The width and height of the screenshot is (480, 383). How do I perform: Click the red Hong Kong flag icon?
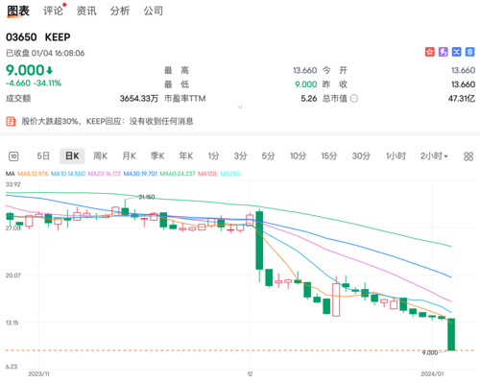(429, 52)
